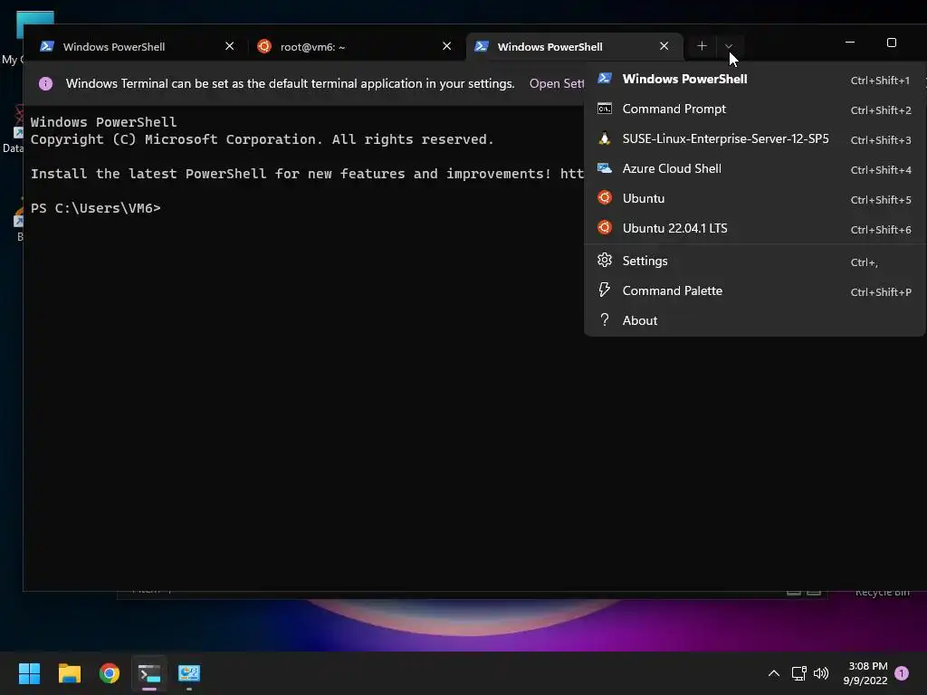The width and height of the screenshot is (927, 695).
Task: Open Settings from the dropdown menu
Action: (x=754, y=262)
